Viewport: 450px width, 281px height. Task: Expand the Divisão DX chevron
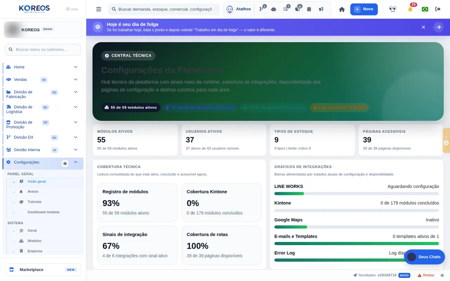(x=76, y=137)
